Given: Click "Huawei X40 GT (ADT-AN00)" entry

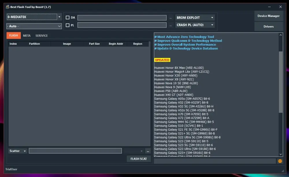Looking at the screenshot, I should tap(174, 95).
